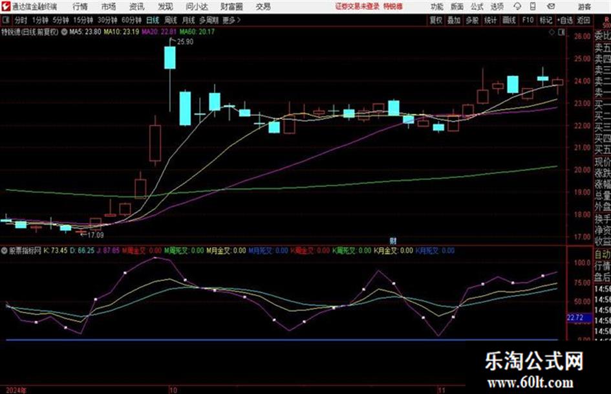
Task: Click the 统计 toolbar button
Action: click(490, 20)
